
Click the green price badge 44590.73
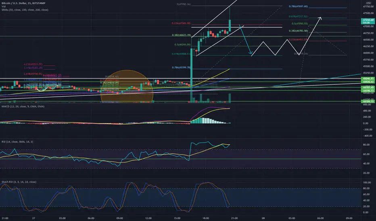[368, 91]
